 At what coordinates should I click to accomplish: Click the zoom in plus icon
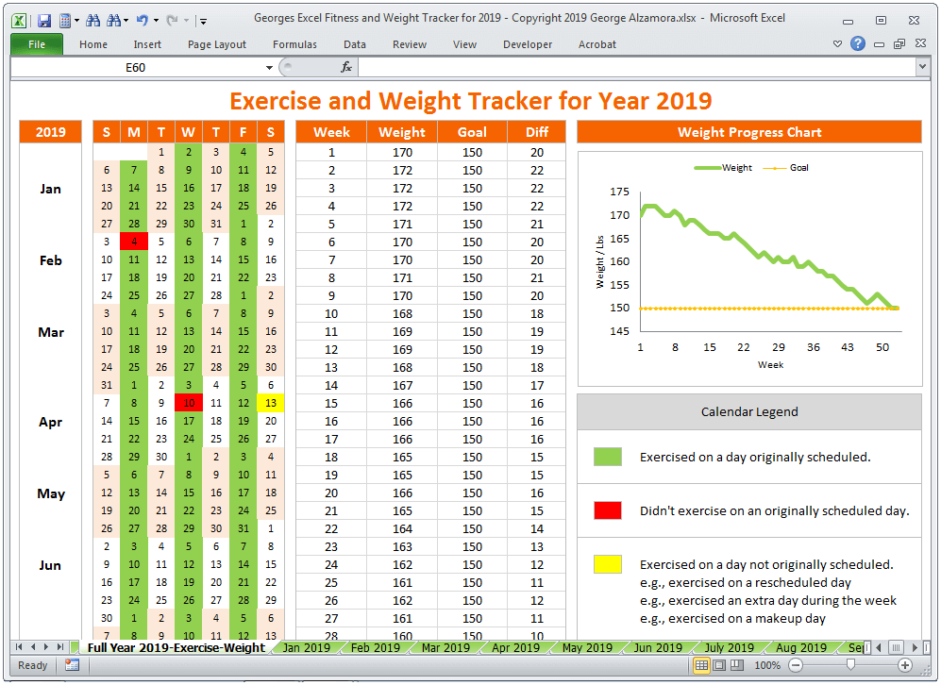click(x=904, y=665)
